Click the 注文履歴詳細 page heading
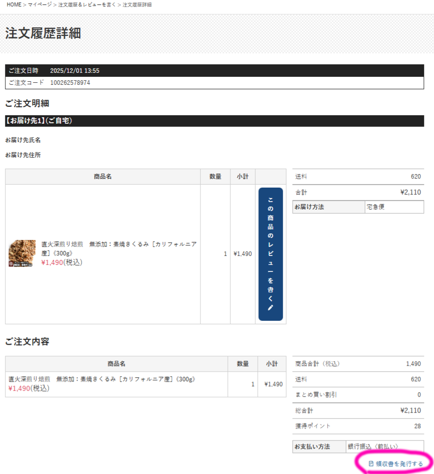 pyautogui.click(x=43, y=33)
